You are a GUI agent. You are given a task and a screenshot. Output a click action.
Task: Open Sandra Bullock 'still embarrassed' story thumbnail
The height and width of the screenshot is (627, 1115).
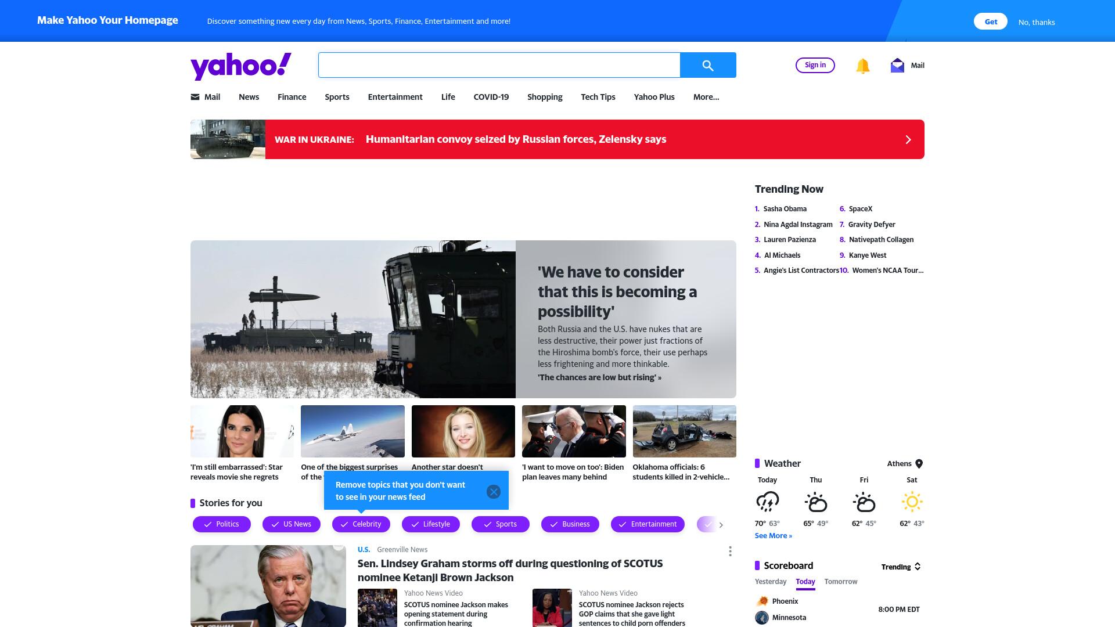[x=242, y=431]
